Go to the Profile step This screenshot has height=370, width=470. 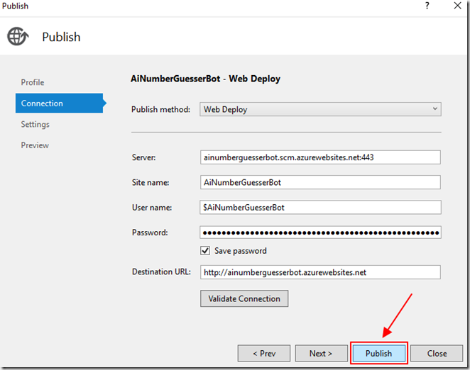click(x=33, y=82)
